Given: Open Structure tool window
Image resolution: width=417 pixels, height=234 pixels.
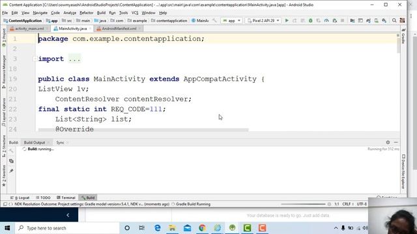Looking at the screenshot, I should (4, 146).
